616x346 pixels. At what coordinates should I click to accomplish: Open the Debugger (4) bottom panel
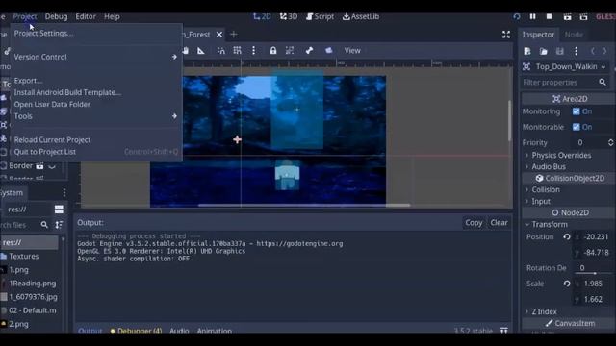point(136,331)
